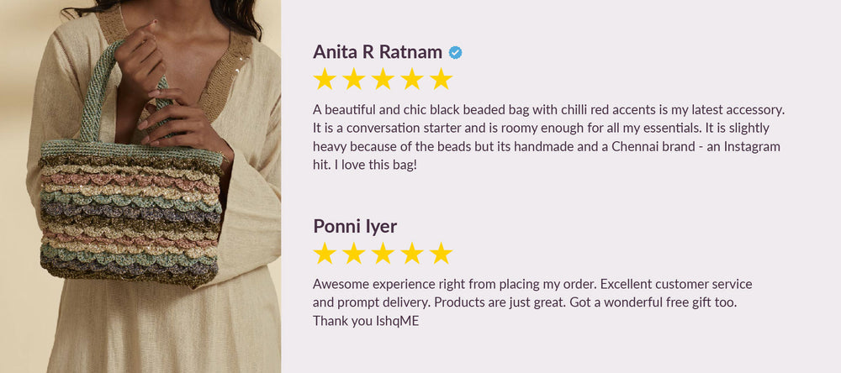Click the third star of Ponni's review
The width and height of the screenshot is (841, 373).
pos(383,253)
